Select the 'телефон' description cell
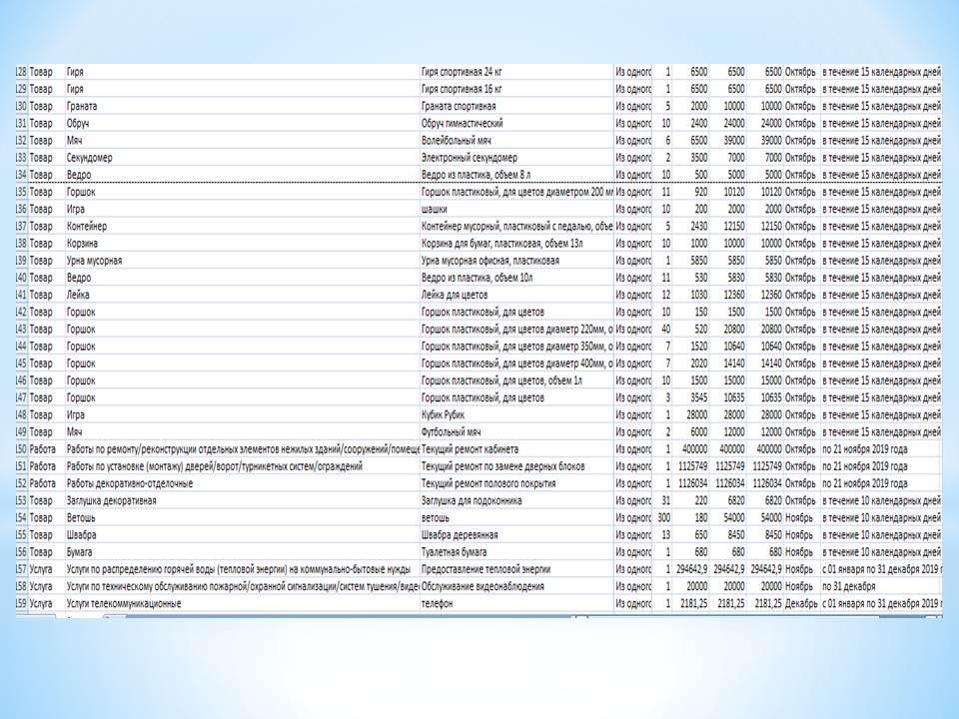The width and height of the screenshot is (959, 719). (516, 603)
